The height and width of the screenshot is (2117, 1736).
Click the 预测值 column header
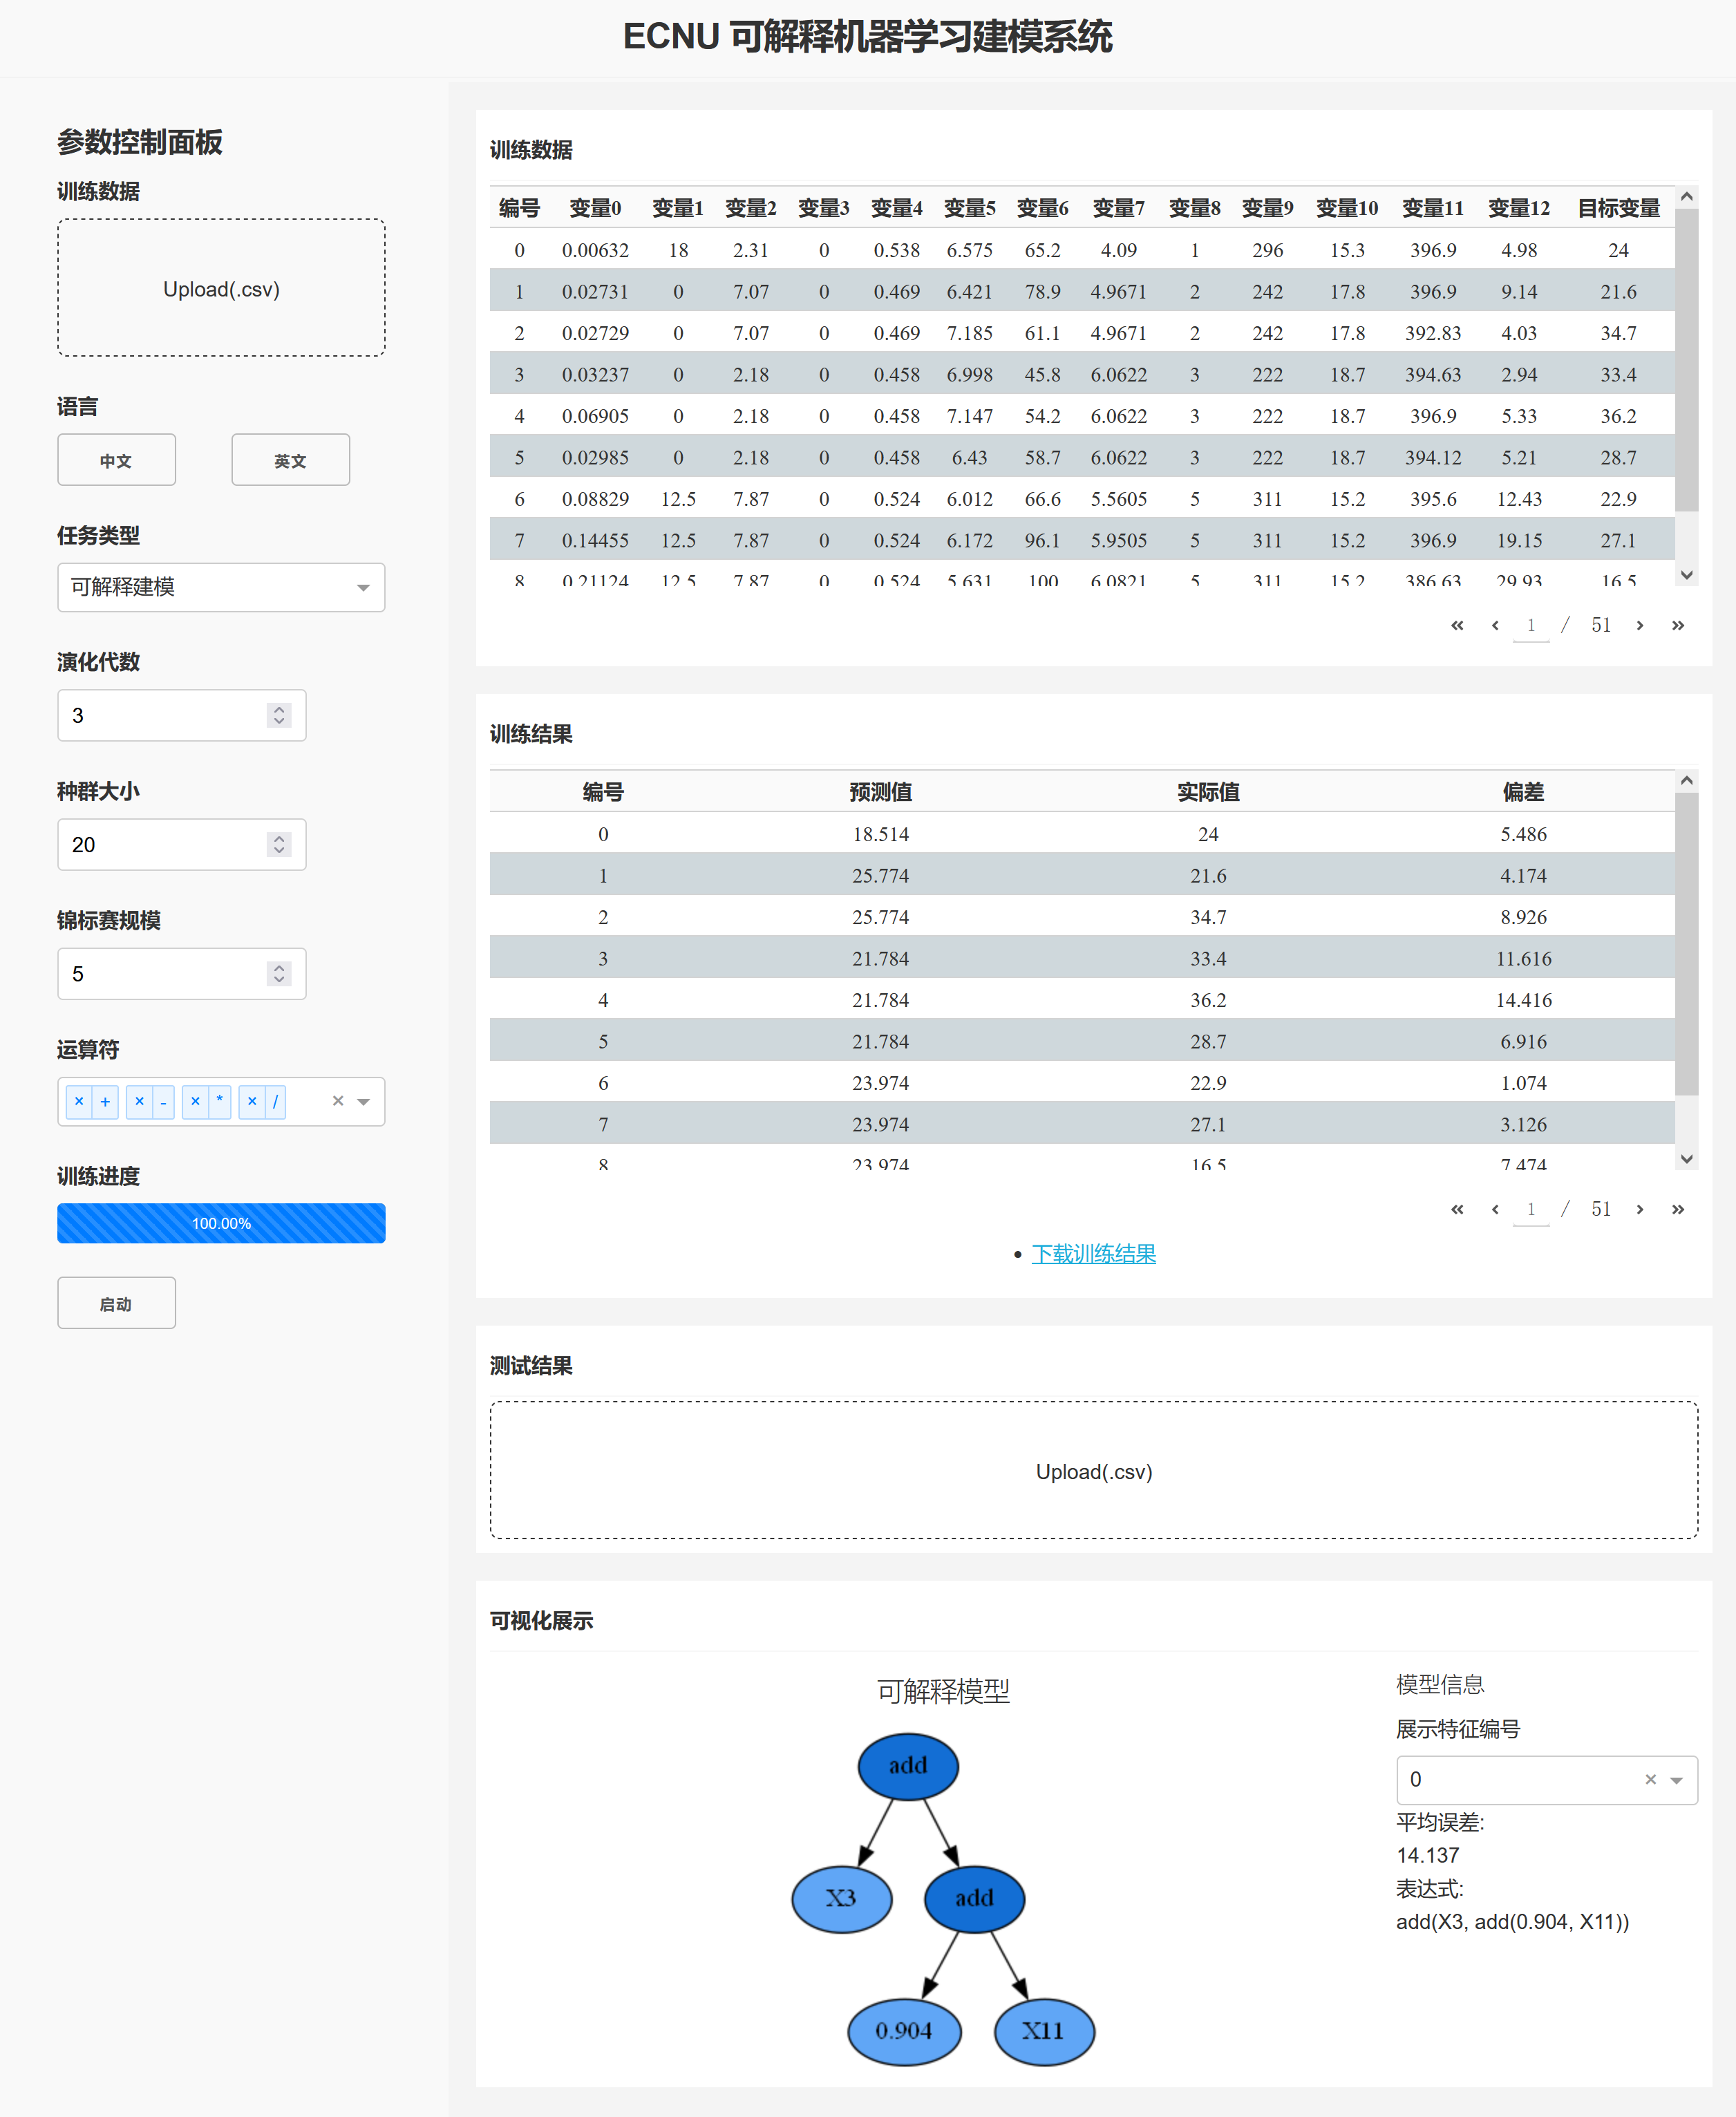pyautogui.click(x=880, y=792)
